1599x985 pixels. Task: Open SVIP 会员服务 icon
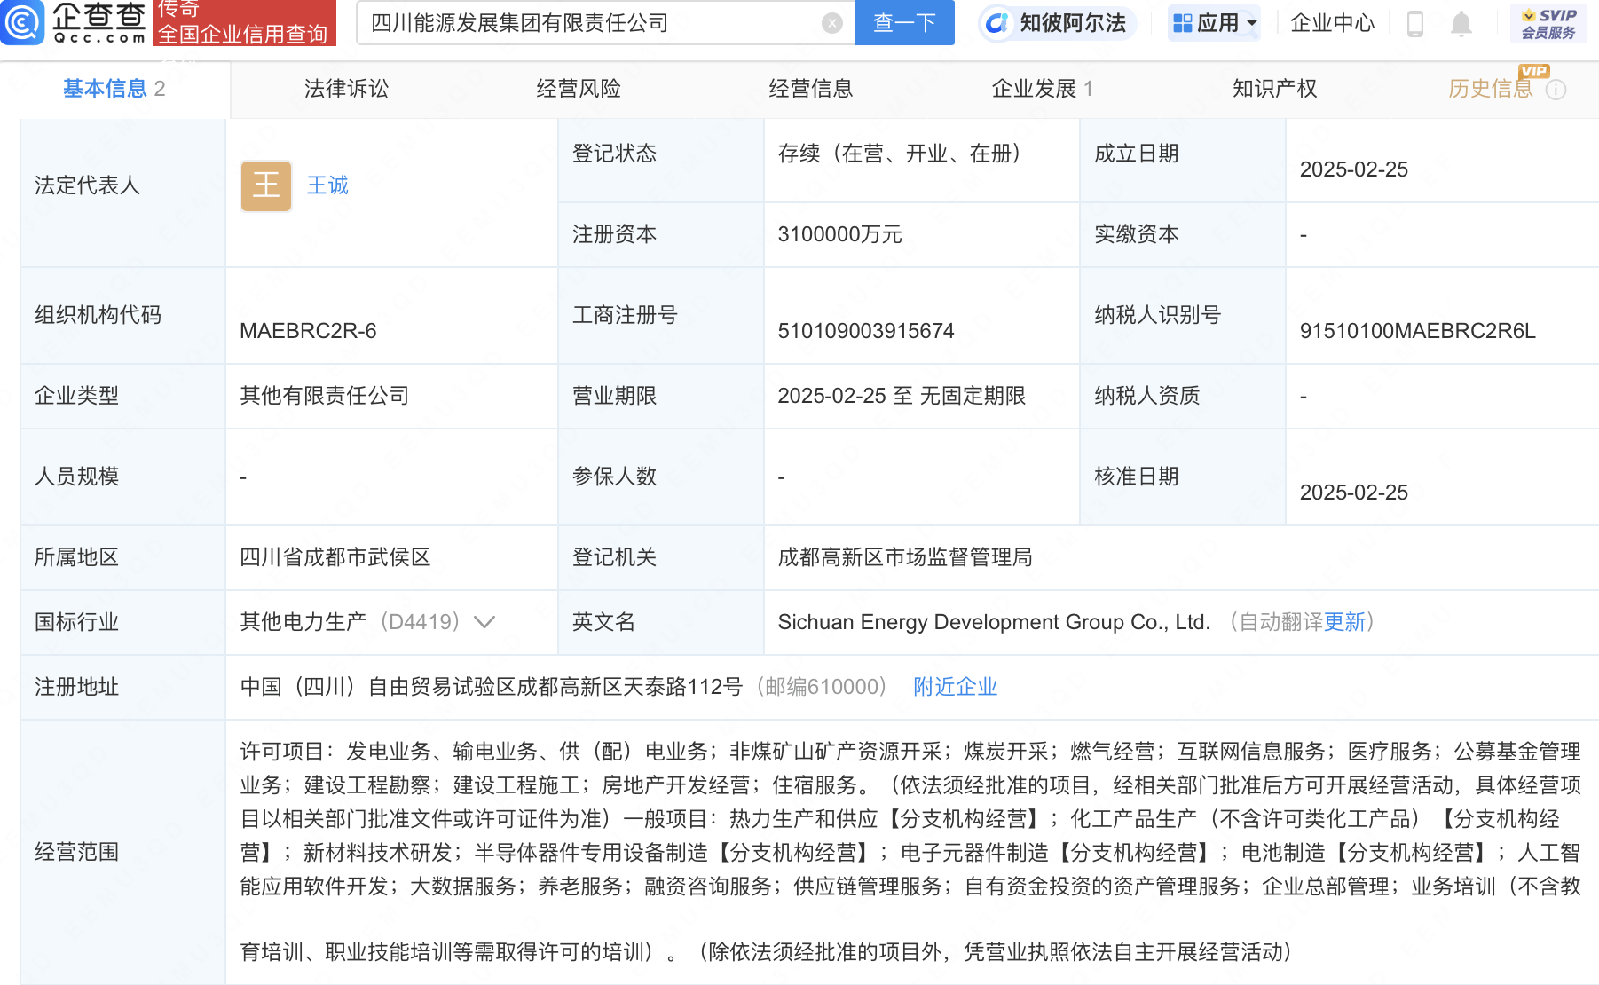(1549, 23)
